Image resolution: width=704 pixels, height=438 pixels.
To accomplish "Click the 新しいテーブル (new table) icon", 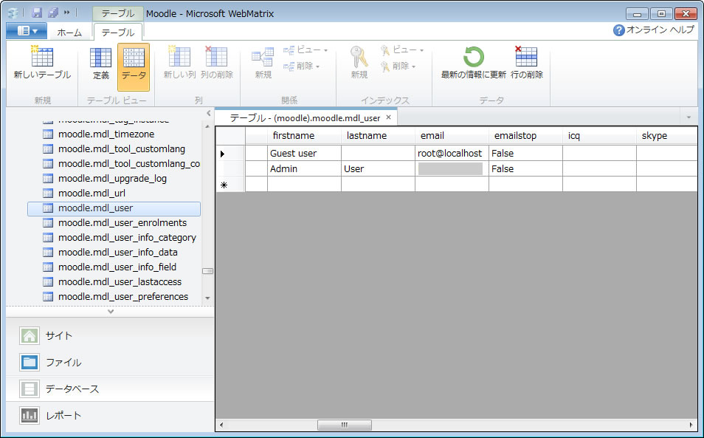I will click(x=42, y=58).
